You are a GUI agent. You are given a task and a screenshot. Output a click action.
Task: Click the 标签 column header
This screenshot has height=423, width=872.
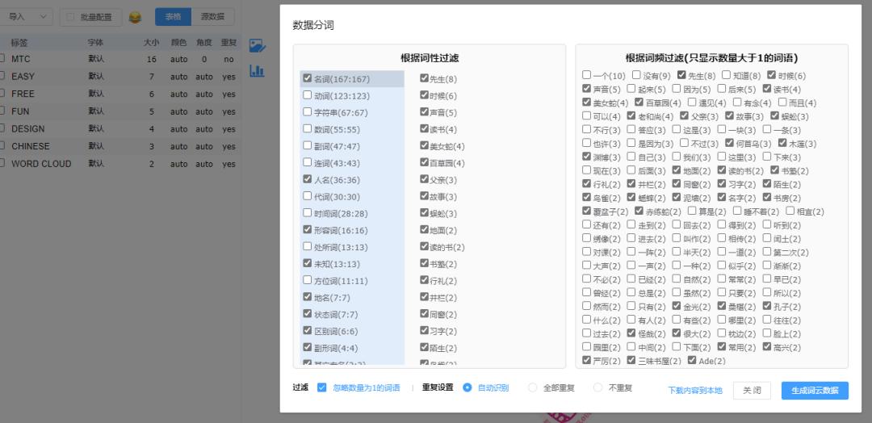pyautogui.click(x=19, y=42)
